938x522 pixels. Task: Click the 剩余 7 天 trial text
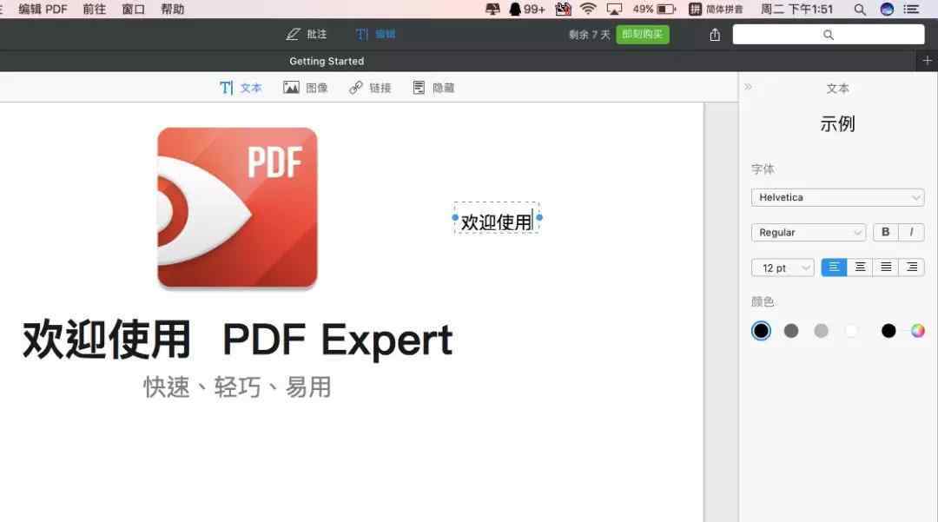(589, 35)
